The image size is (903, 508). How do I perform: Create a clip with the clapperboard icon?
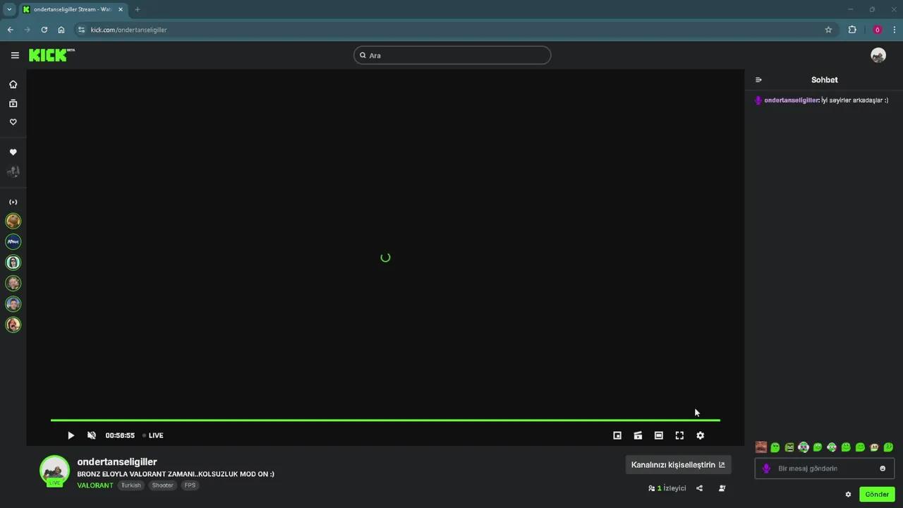[638, 435]
